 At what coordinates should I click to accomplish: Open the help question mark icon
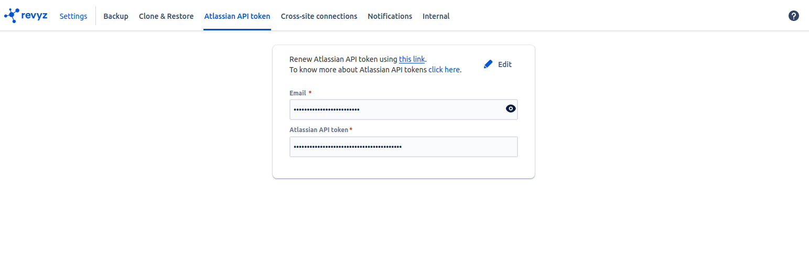[x=794, y=16]
